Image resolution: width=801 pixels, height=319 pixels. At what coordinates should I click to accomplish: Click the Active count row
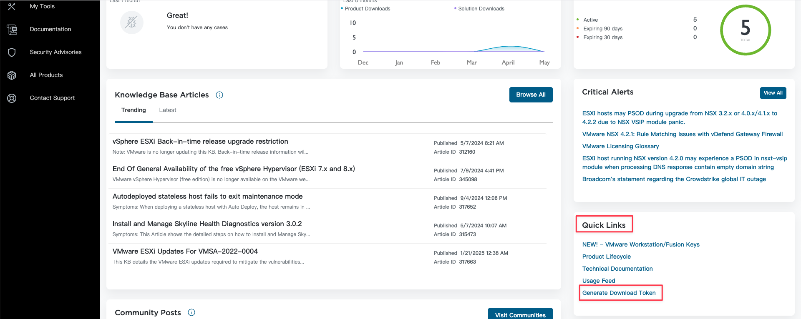tap(637, 20)
